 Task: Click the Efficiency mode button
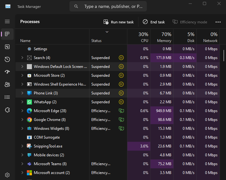point(190,22)
